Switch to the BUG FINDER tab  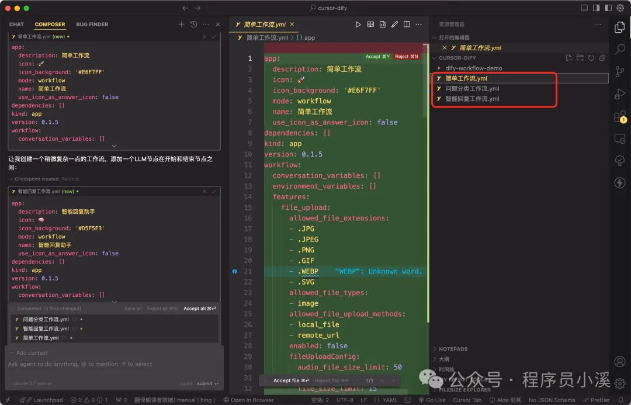point(92,24)
